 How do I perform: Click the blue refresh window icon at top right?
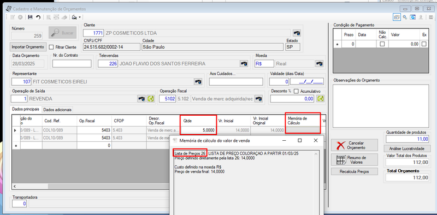click(413, 17)
